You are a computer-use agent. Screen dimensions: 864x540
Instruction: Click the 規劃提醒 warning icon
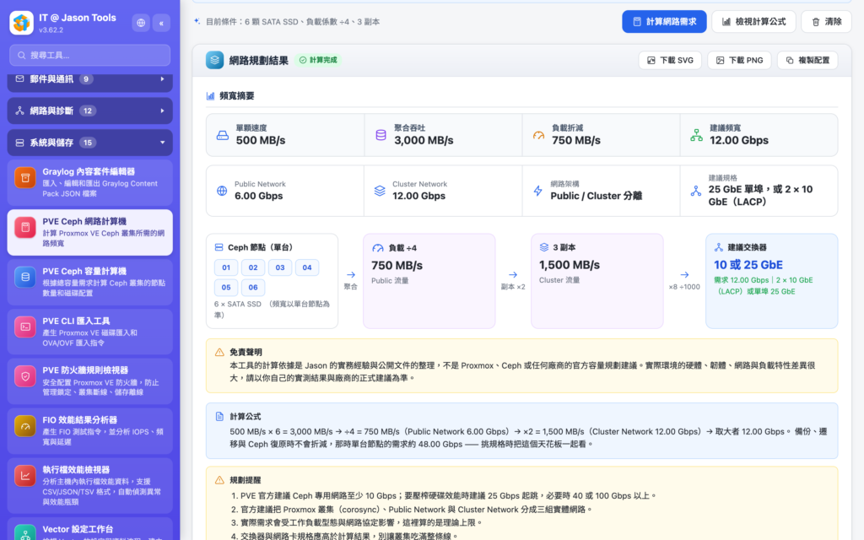tap(219, 480)
